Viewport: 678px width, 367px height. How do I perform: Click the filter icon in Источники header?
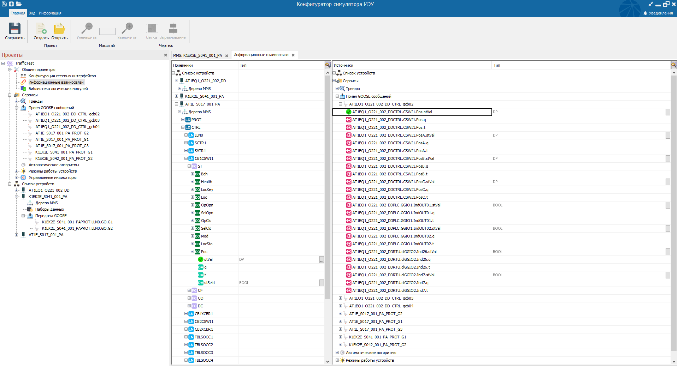[x=674, y=65]
